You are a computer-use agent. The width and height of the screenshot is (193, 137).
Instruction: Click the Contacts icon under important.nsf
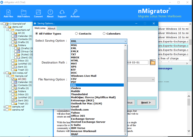(x=16, y=39)
